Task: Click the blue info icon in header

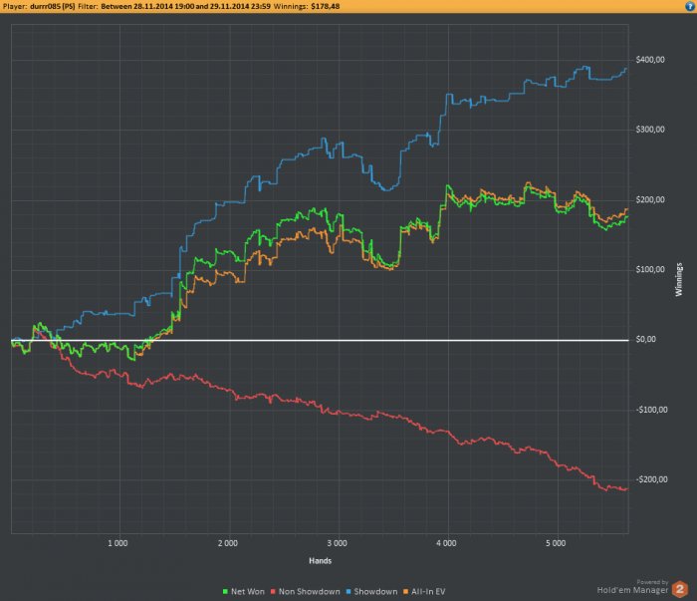Action: (690, 6)
